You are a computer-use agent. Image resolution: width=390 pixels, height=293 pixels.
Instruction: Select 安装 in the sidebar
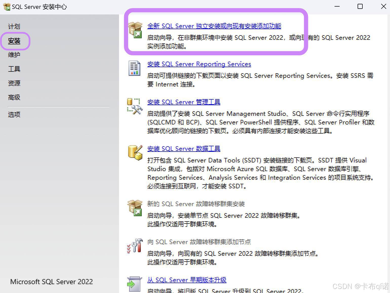[x=14, y=41]
